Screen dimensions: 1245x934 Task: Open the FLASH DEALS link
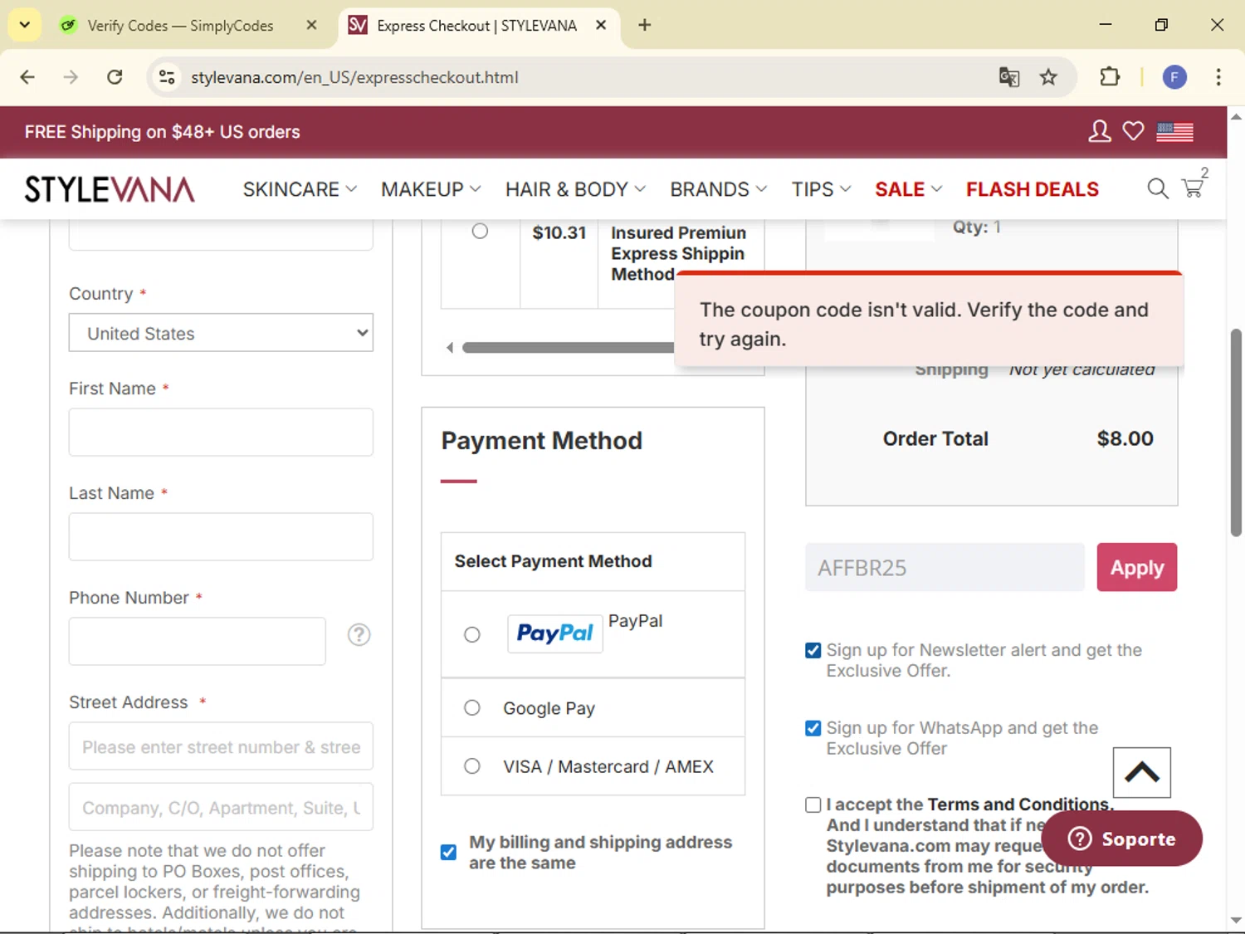(x=1032, y=189)
